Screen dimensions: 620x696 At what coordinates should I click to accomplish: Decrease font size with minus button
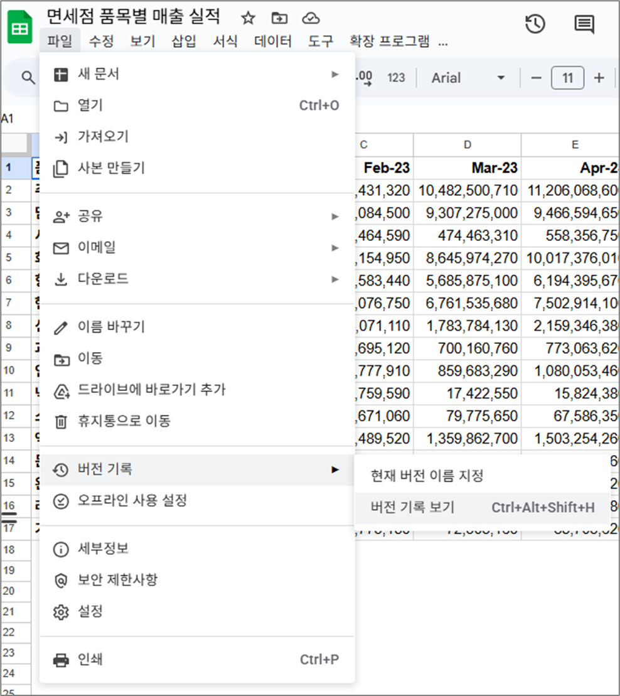(x=536, y=78)
